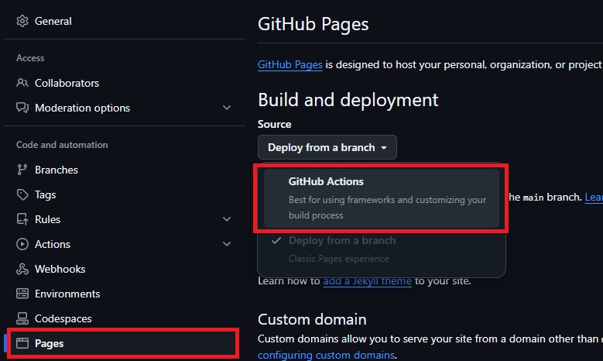Click the Collaborators people icon
The width and height of the screenshot is (603, 361).
22,83
